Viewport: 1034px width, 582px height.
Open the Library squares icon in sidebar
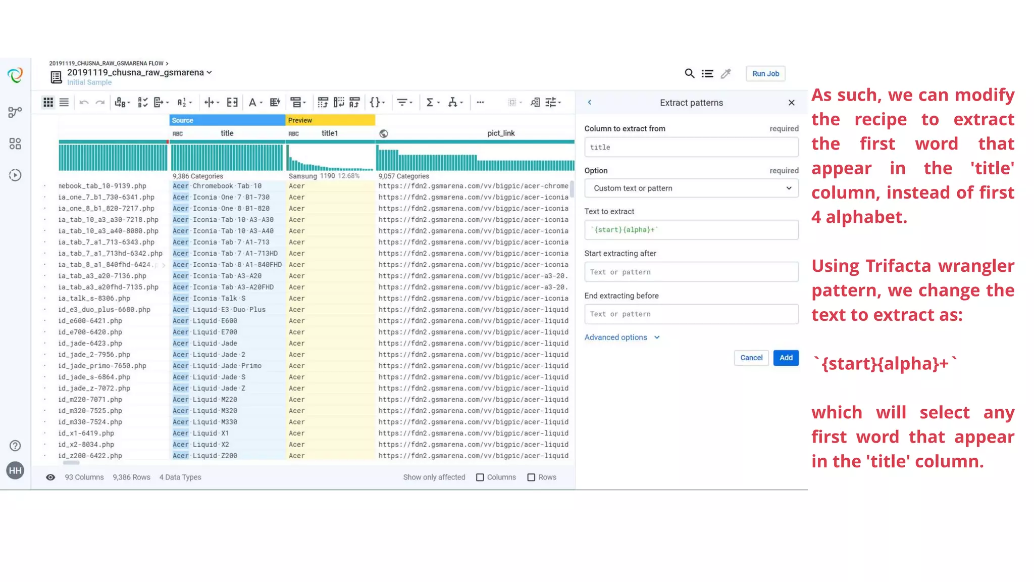(15, 144)
